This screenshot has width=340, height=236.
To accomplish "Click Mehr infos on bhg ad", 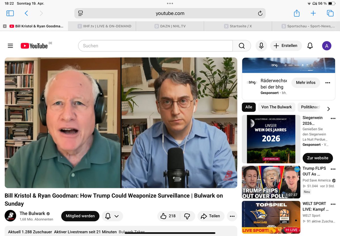I will [306, 83].
